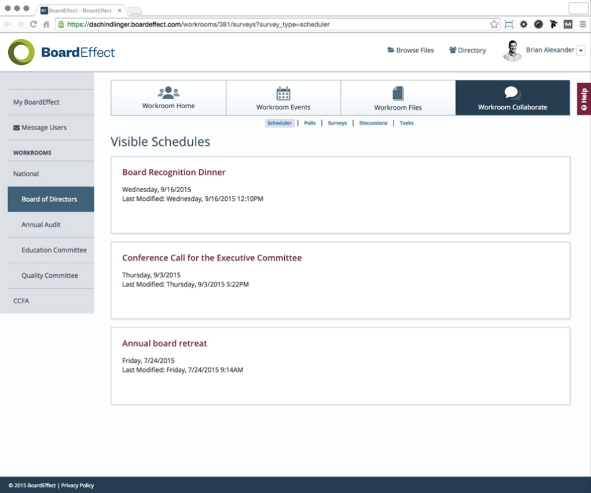Screen dimensions: 591x493
Task: Click 'Friday, 7/24/2015' date text
Action: (x=148, y=360)
